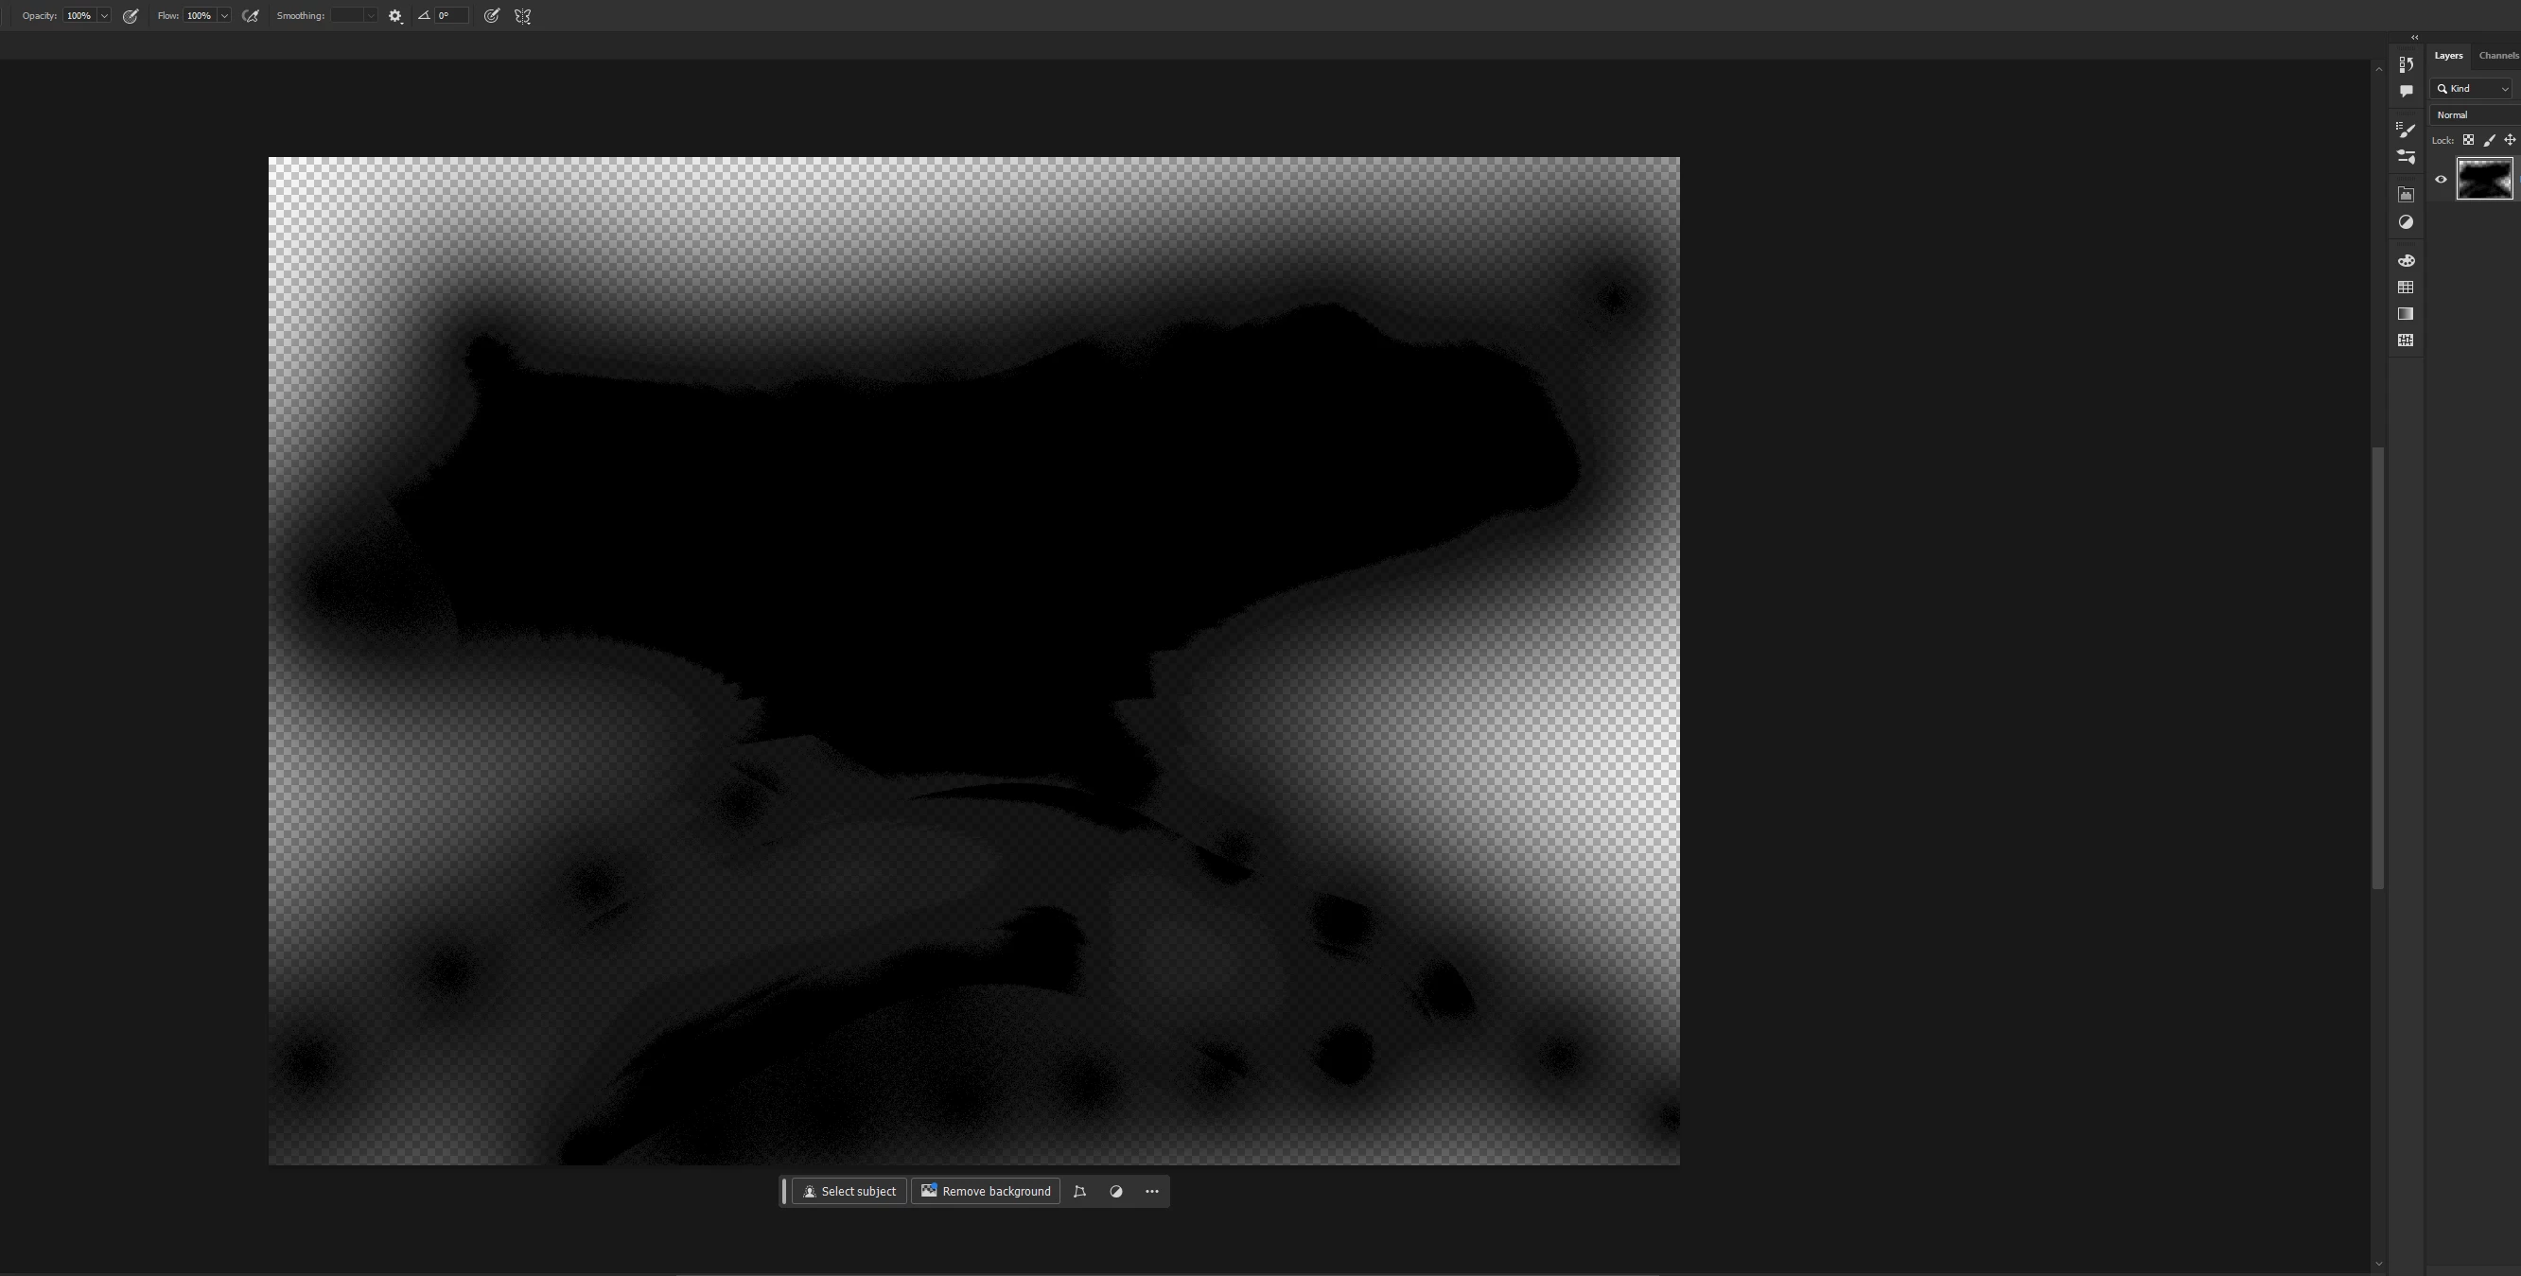Open the Color palette panel icon
2521x1276 pixels.
[2406, 260]
